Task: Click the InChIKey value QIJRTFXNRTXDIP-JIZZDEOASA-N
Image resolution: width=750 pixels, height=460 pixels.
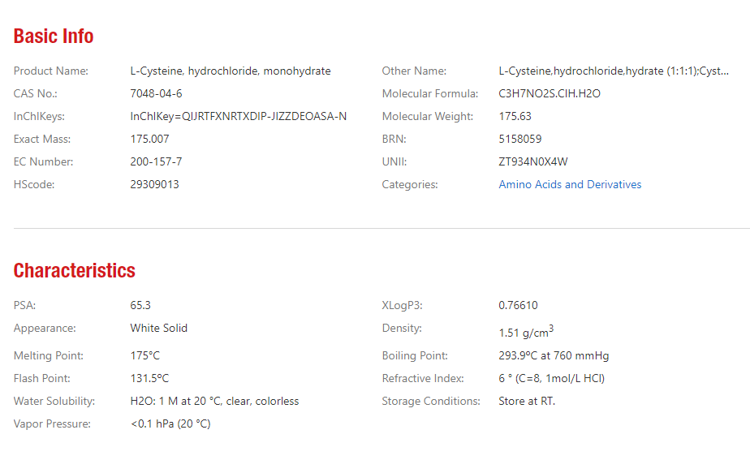Action: pyautogui.click(x=238, y=117)
